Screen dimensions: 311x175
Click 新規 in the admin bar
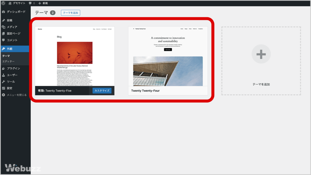(45, 3)
